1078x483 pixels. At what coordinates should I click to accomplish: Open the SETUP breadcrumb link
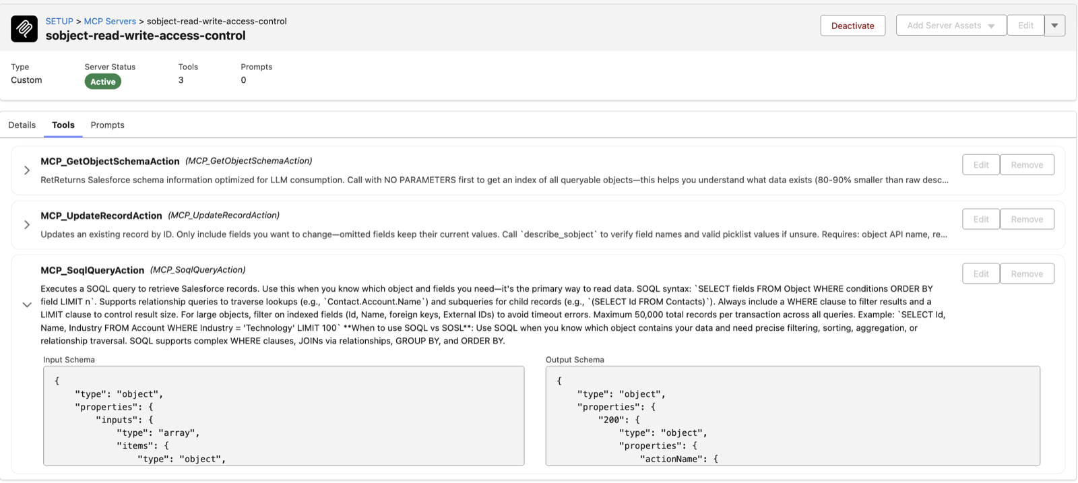(59, 21)
